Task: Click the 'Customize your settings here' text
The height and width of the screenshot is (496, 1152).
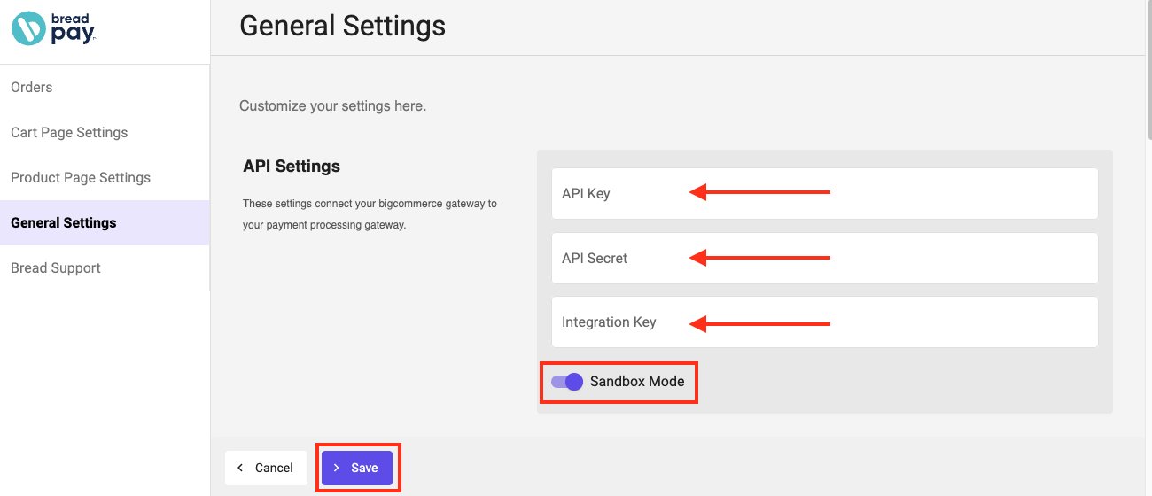Action: [x=333, y=105]
